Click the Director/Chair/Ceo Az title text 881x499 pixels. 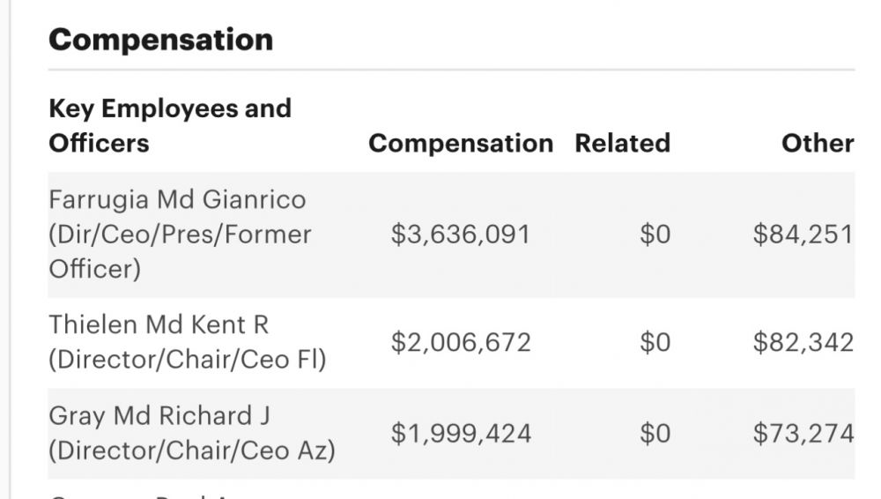coord(191,451)
